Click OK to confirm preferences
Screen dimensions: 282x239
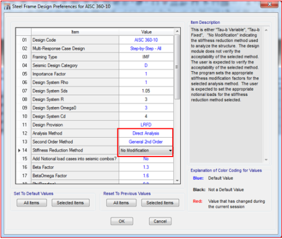pos(122,221)
